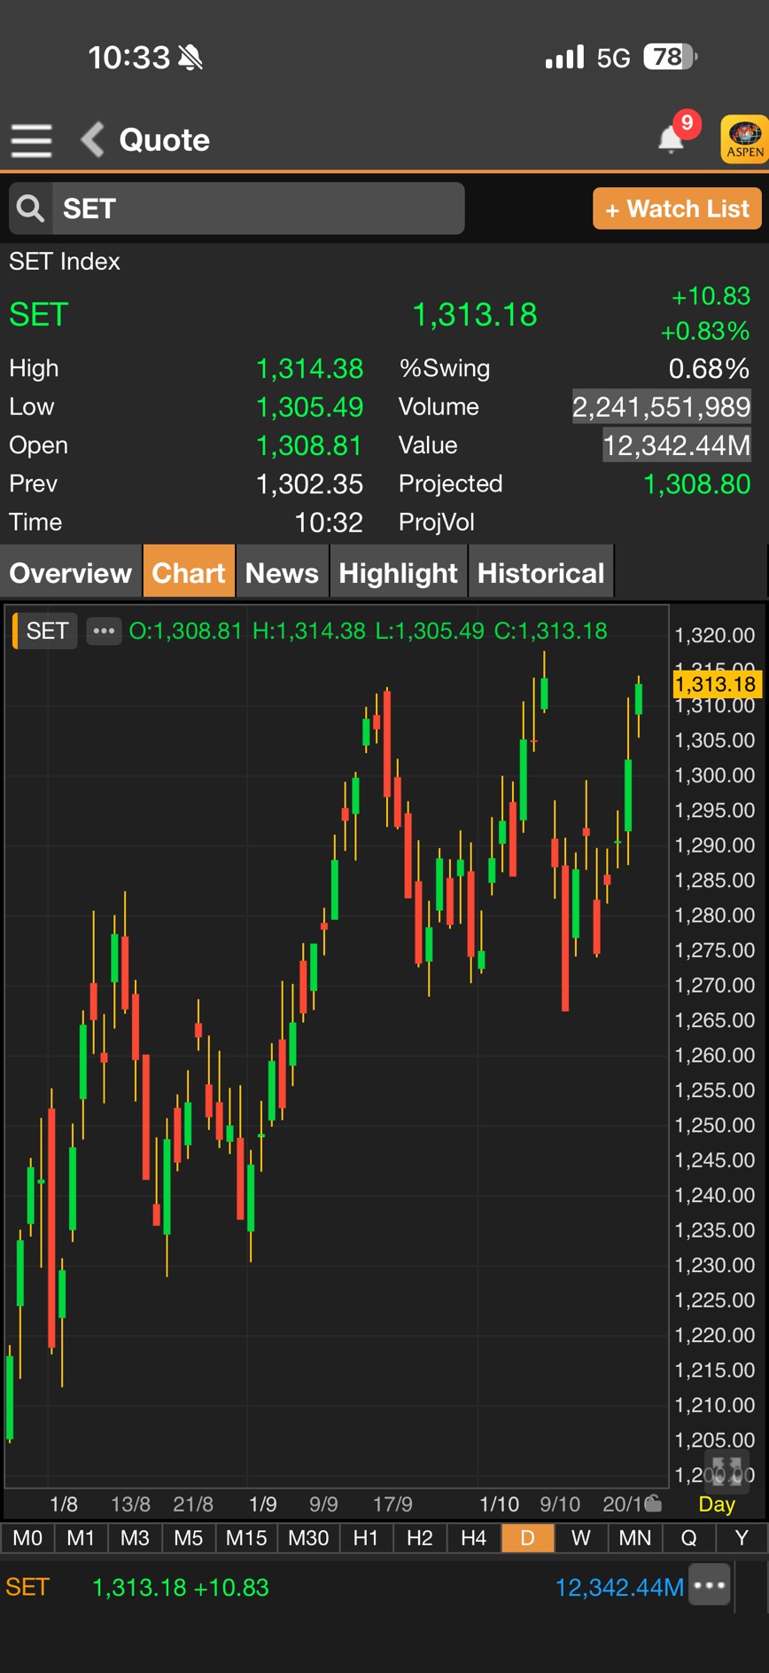Switch chart to M15 interval

pos(245,1538)
